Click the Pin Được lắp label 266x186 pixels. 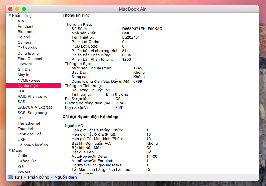[77, 99]
